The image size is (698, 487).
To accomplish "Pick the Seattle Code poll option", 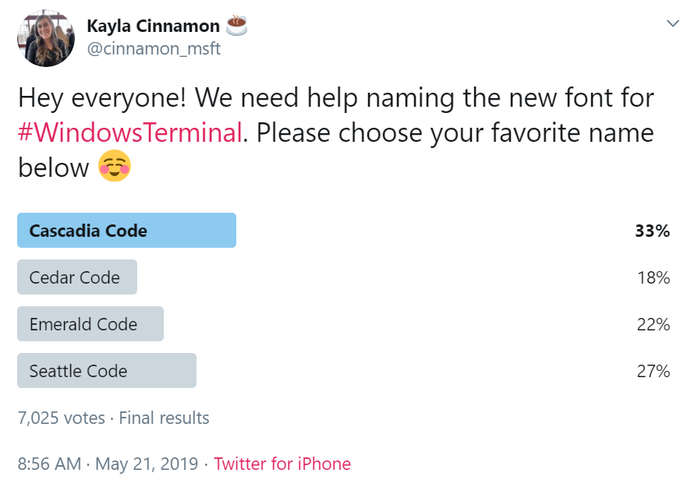I will pyautogui.click(x=106, y=371).
